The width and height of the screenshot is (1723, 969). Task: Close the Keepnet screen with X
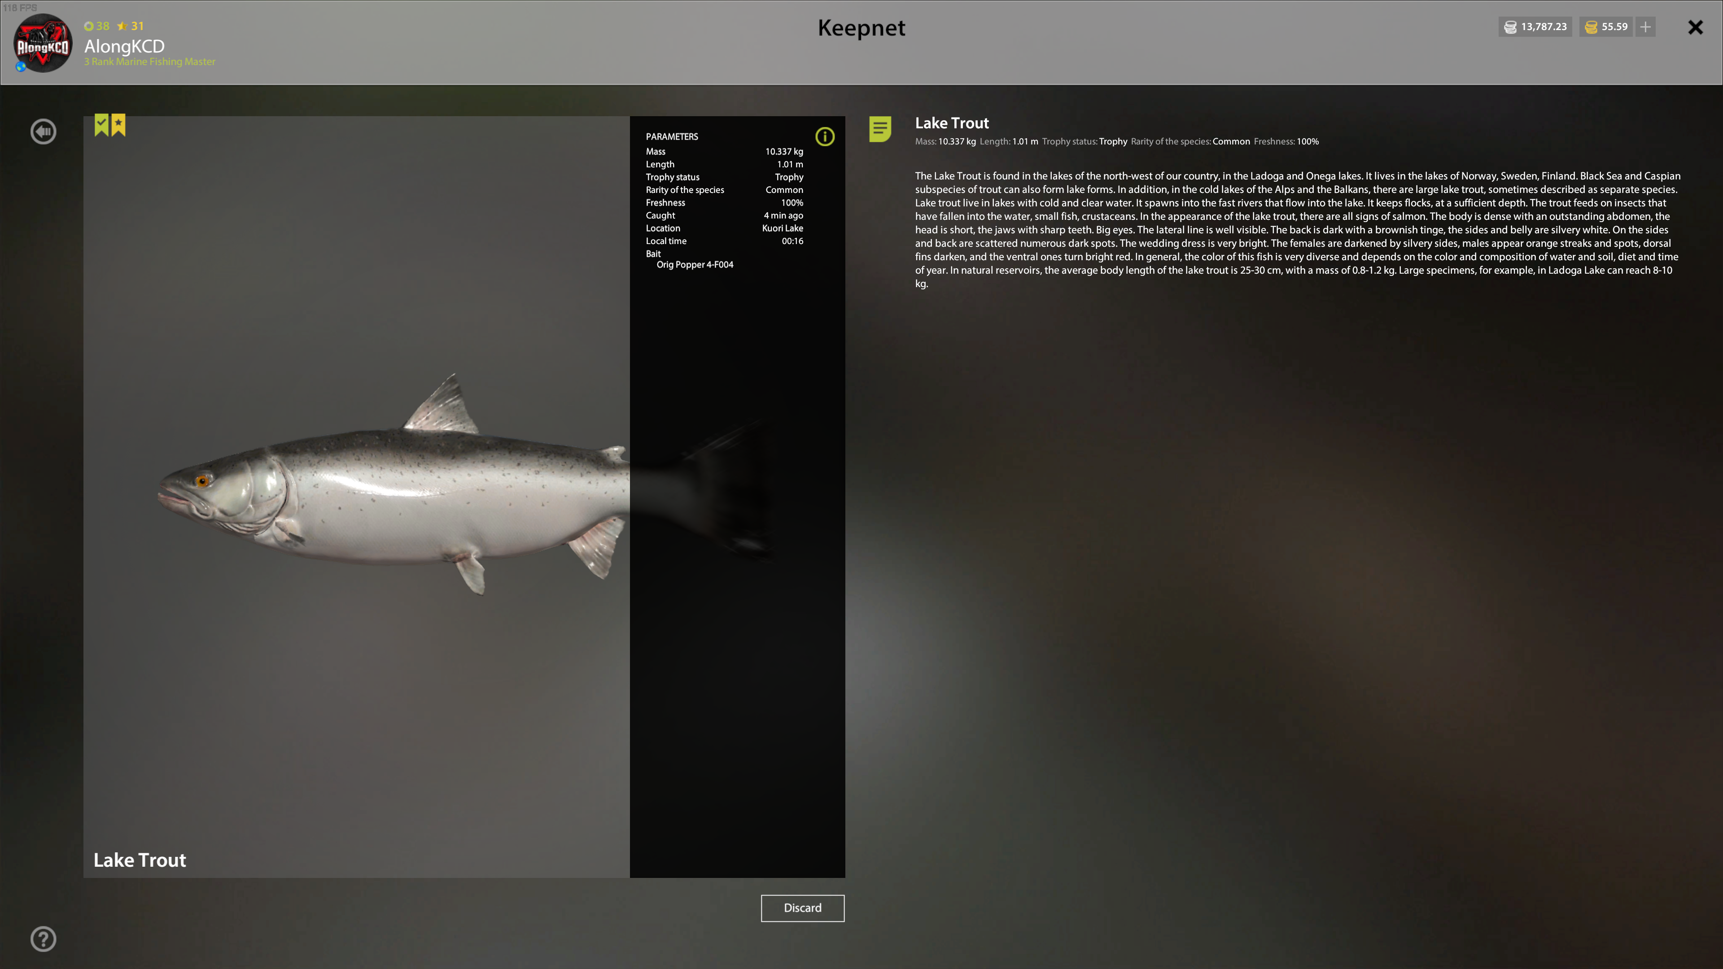[1696, 27]
